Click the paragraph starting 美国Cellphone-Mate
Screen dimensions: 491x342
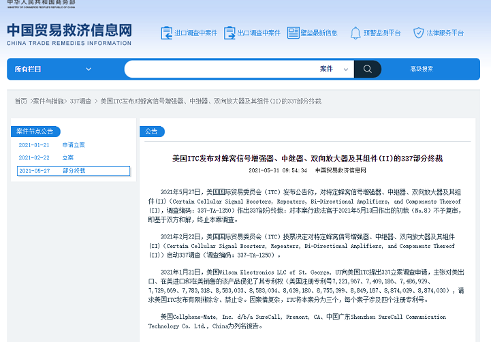(x=297, y=322)
